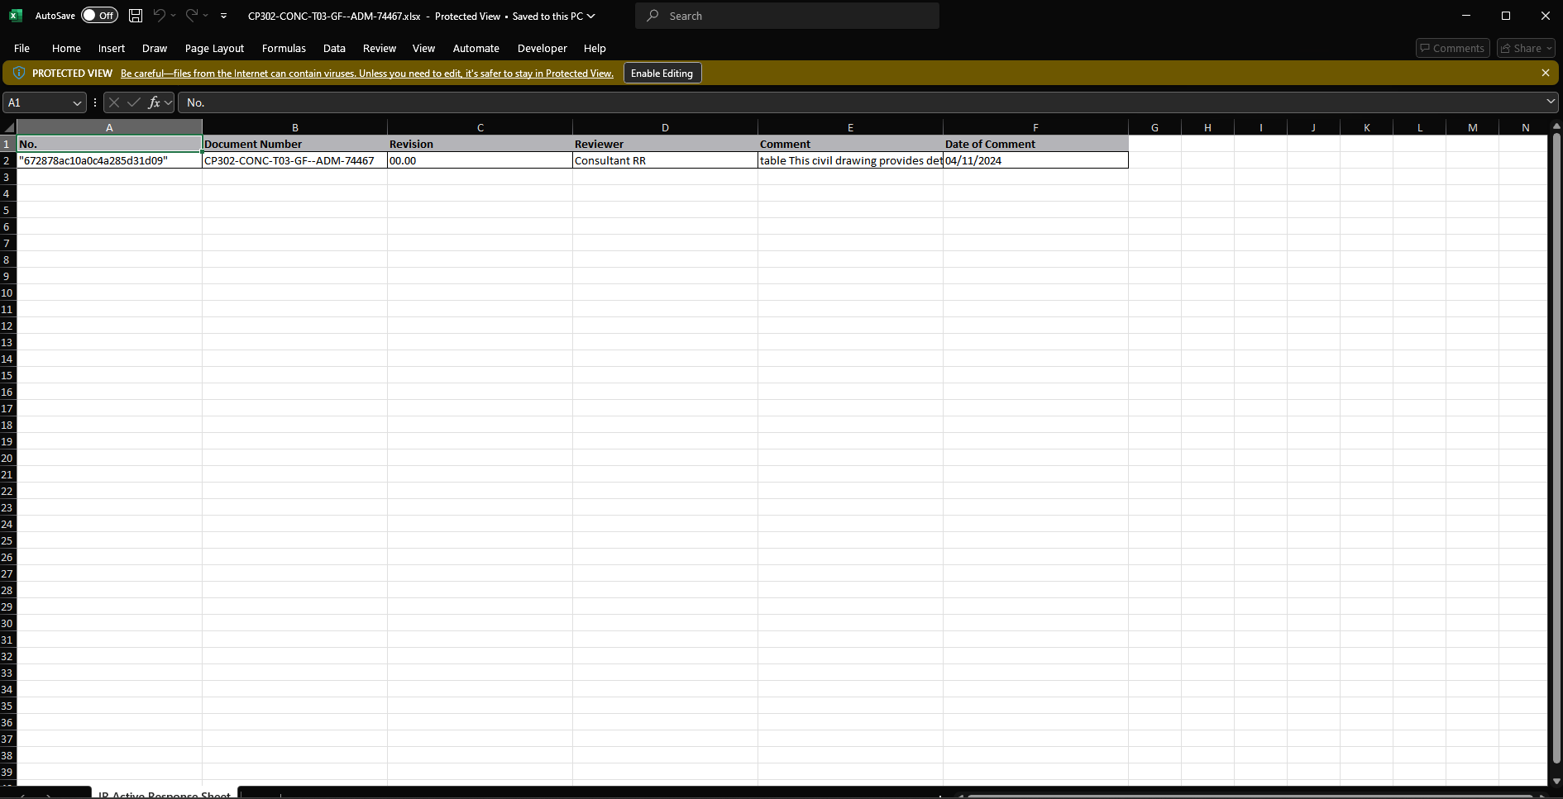The height and width of the screenshot is (799, 1563).
Task: Close the Protected View message bar
Action: click(x=1545, y=73)
